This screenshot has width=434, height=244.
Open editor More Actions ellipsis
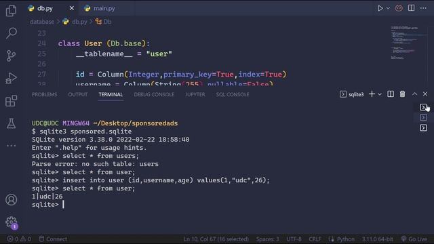(423, 8)
